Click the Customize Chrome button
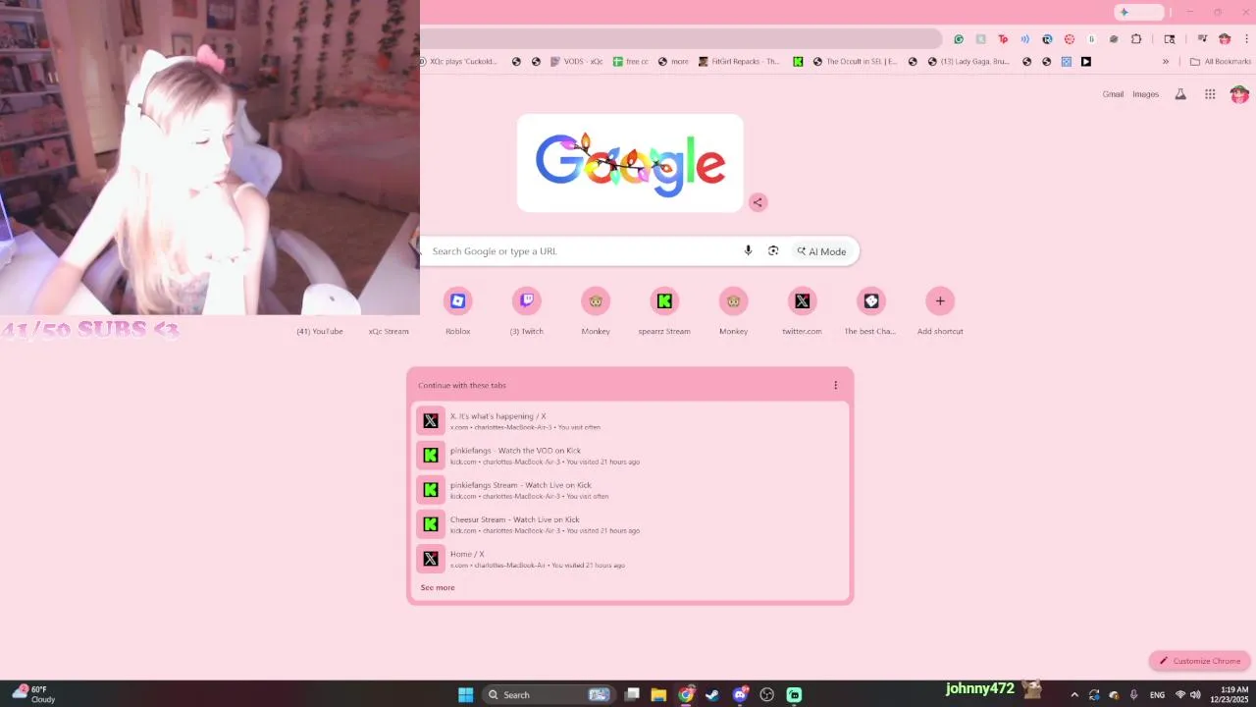The width and height of the screenshot is (1256, 707). tap(1200, 661)
